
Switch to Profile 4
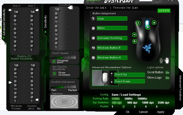(146, 107)
